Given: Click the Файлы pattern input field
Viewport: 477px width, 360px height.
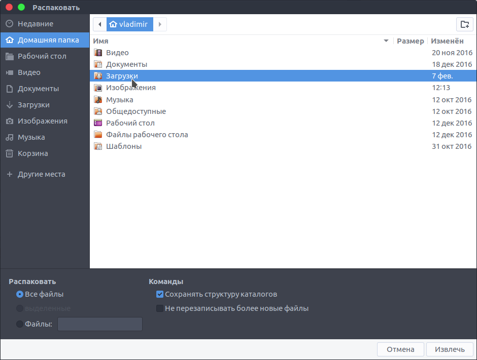Looking at the screenshot, I should tap(100, 324).
